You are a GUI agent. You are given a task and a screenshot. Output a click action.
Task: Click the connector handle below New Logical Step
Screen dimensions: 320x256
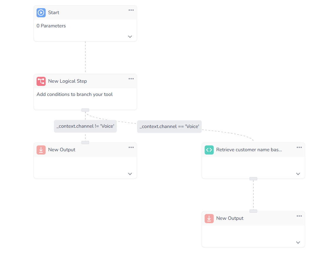pos(85,110)
